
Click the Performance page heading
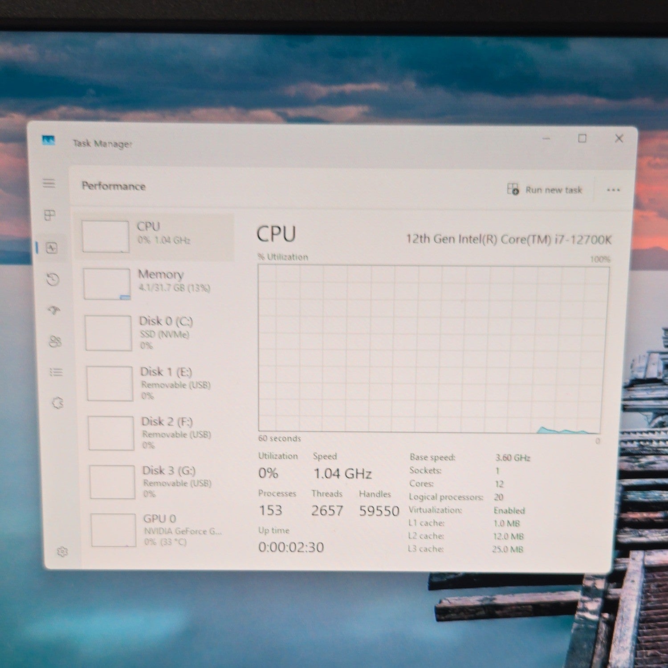point(114,186)
